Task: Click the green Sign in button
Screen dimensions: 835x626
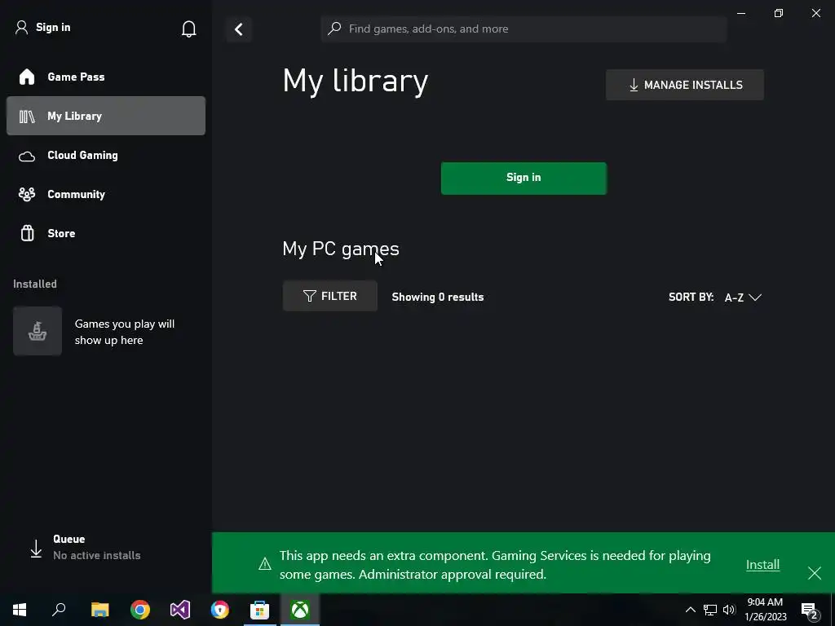Action: click(524, 179)
